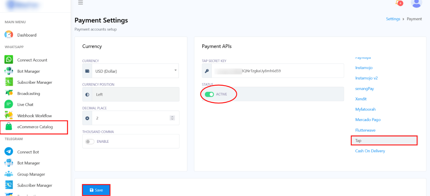Screen dimensions: 430x196
Task: Click the WhatsApp Subscriber Manager icon
Action: [x=9, y=82]
